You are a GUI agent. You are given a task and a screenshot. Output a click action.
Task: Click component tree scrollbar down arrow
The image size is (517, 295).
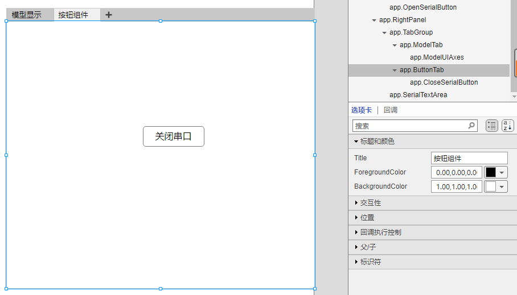514,97
